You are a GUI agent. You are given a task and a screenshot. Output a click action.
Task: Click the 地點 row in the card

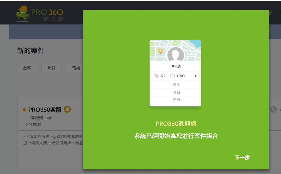point(175,92)
